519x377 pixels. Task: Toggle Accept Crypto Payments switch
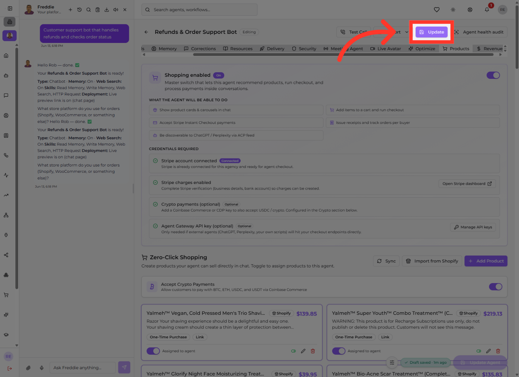(x=496, y=287)
